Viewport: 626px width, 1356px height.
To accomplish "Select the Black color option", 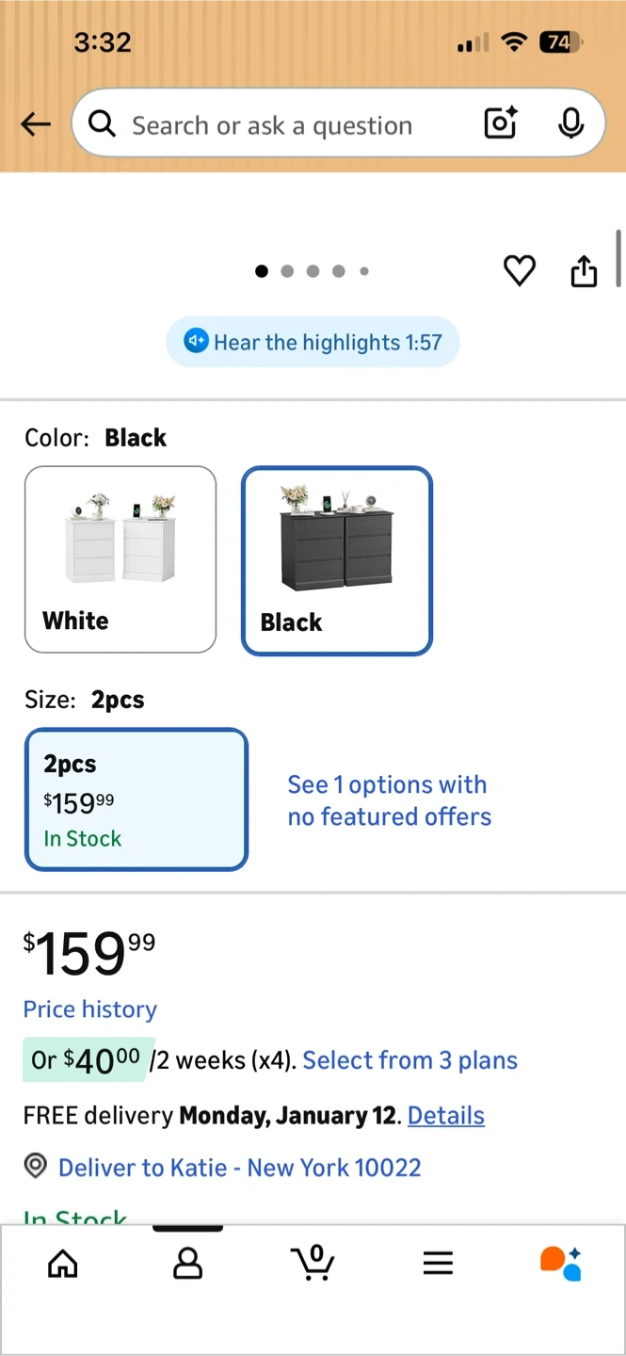I will click(x=337, y=561).
